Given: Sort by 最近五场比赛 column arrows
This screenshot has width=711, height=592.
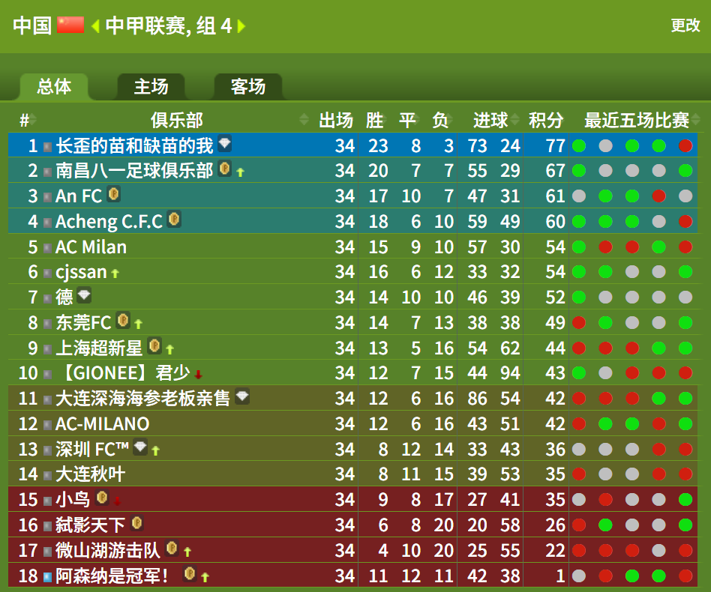Looking at the screenshot, I should (x=695, y=120).
